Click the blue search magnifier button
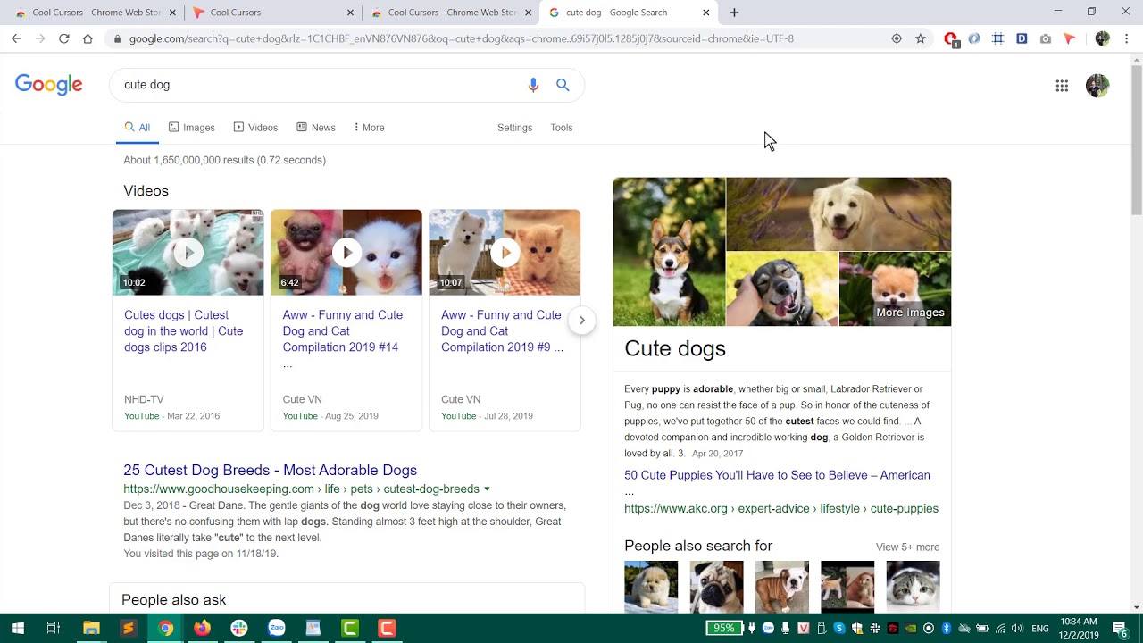The image size is (1143, 643). [x=563, y=85]
